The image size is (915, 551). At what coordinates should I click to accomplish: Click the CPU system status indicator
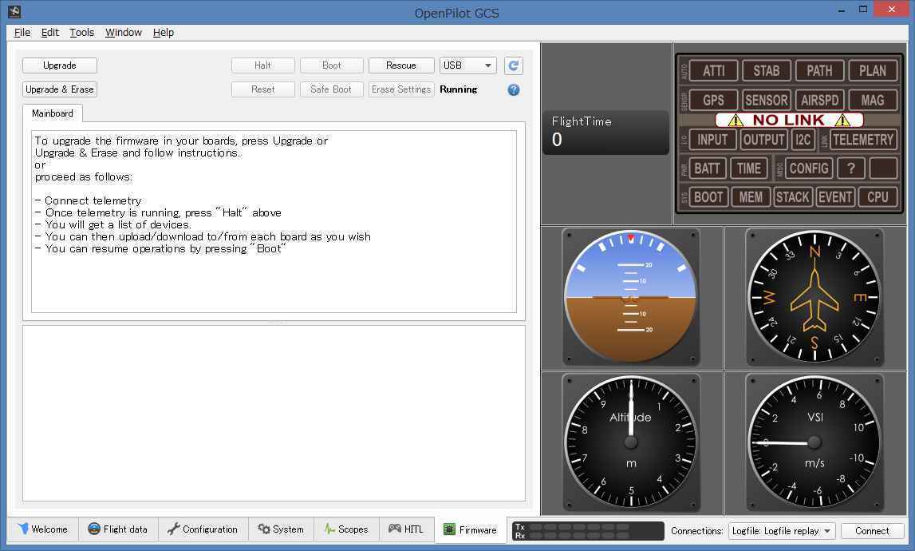click(878, 197)
